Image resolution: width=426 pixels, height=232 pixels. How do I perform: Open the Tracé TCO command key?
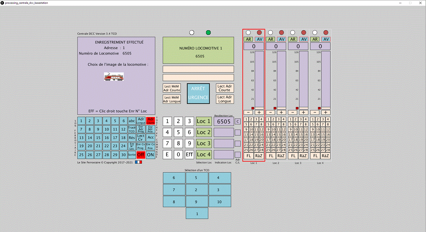(132, 129)
